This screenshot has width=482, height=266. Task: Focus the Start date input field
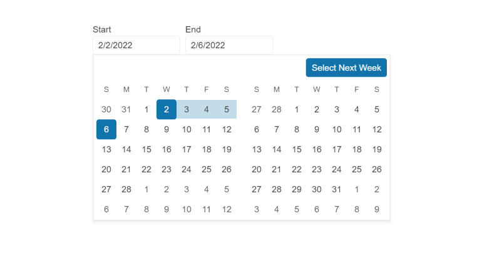click(136, 45)
